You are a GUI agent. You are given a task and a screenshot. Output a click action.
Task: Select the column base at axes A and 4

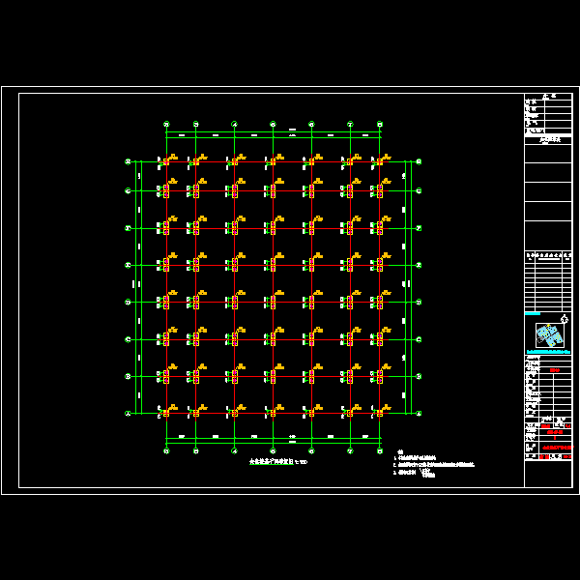tap(235, 414)
